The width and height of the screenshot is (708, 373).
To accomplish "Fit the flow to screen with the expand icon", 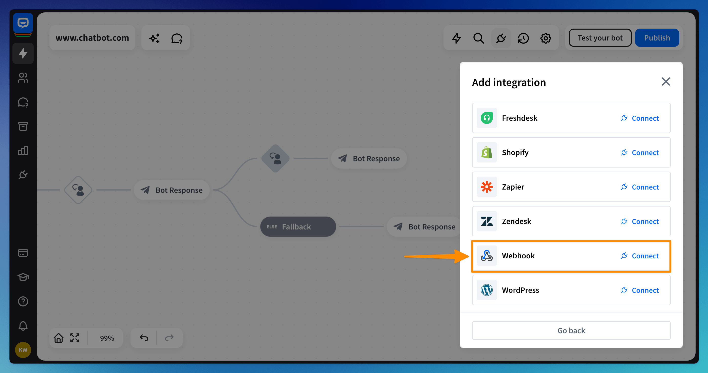I will pos(74,338).
